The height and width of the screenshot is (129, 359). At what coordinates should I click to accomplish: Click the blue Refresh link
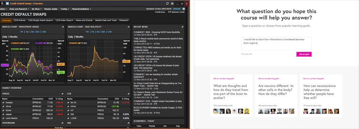click(177, 9)
